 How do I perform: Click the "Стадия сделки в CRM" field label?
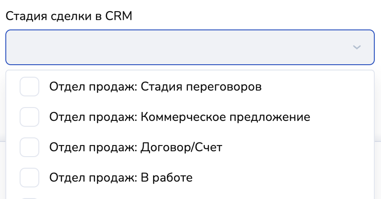69,16
